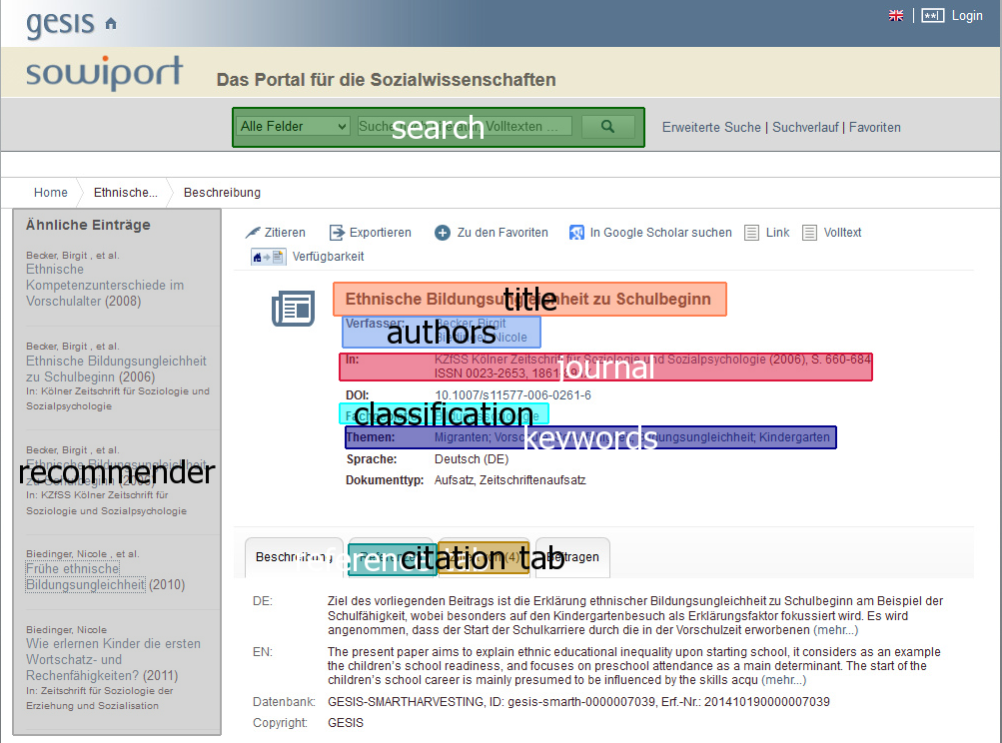1002x743 pixels.
Task: Open Wie erlernen Kinder die ersten Wortschatz entry
Action: tap(113, 659)
